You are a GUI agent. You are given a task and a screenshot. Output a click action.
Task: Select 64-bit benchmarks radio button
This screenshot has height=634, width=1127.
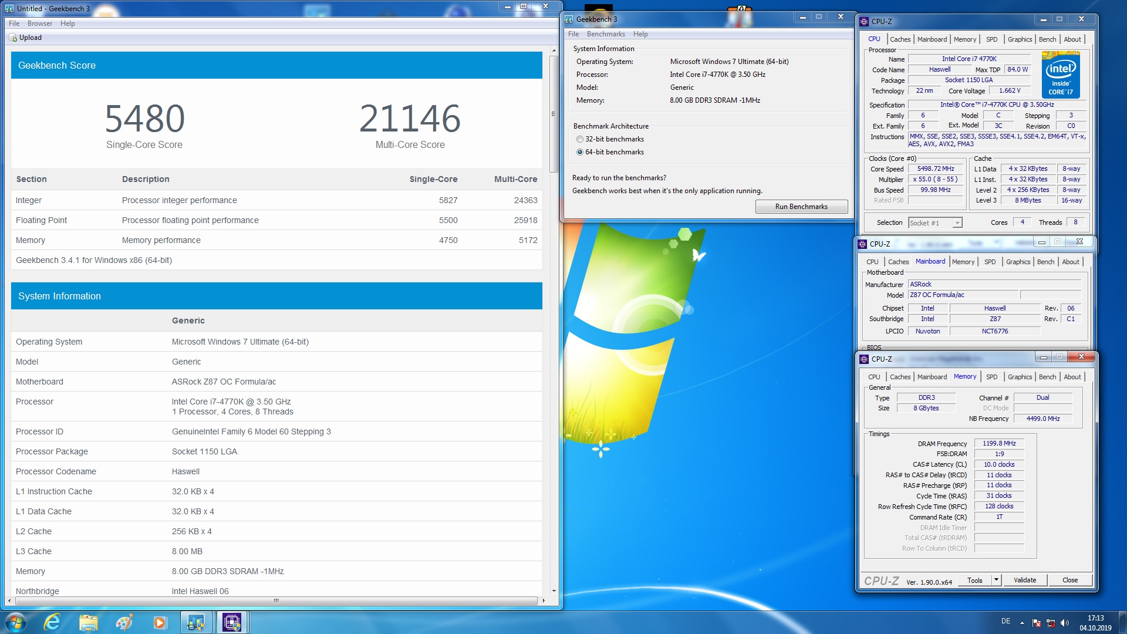tap(580, 152)
